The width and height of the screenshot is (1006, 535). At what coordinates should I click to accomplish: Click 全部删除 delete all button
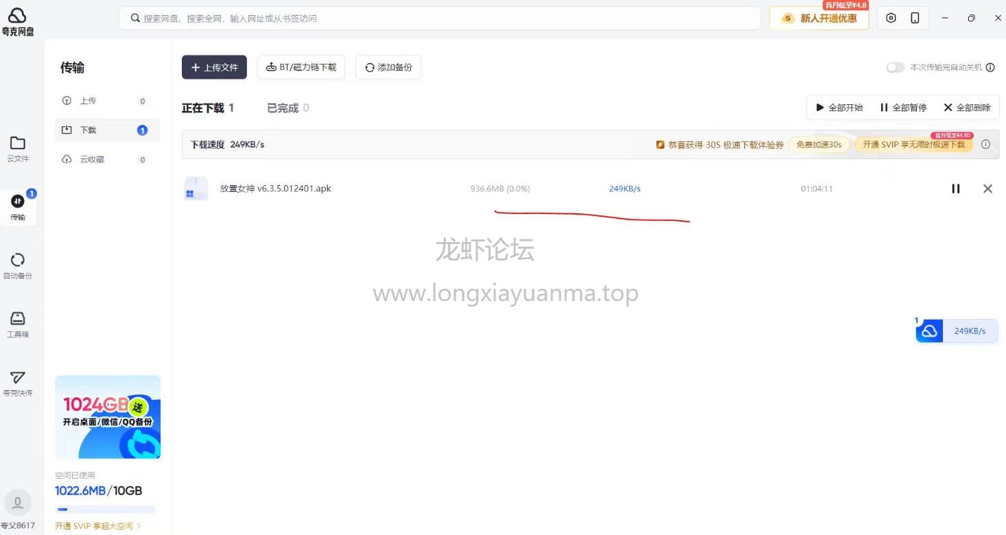(x=967, y=108)
